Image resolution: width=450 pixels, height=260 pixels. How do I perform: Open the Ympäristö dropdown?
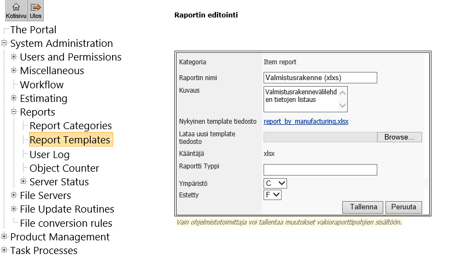click(x=275, y=183)
